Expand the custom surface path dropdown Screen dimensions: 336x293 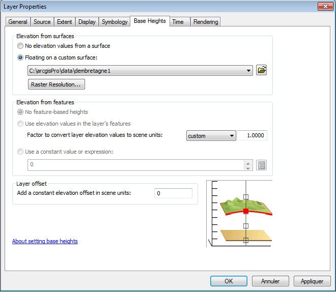tap(248, 71)
